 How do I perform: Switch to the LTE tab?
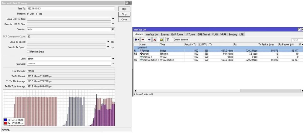[x=241, y=34]
